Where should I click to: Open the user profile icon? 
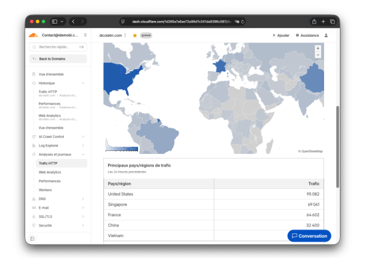point(326,35)
